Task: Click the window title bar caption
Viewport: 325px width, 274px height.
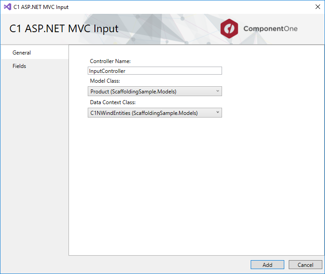Action: click(41, 7)
